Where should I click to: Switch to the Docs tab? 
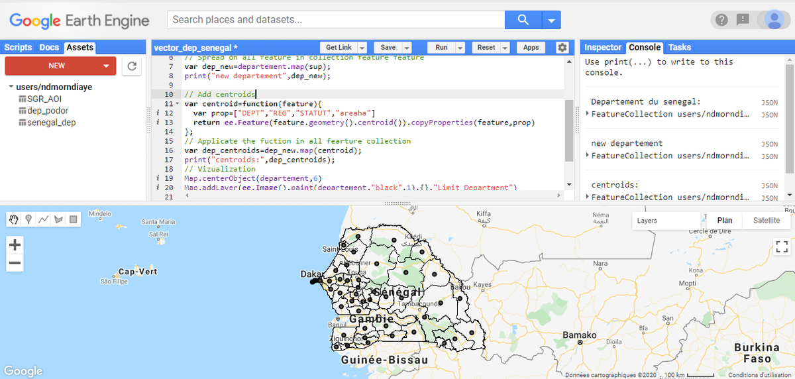[x=49, y=47]
